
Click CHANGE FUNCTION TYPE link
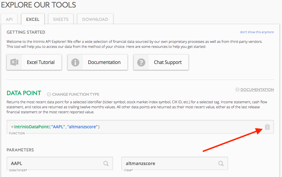(x=76, y=94)
